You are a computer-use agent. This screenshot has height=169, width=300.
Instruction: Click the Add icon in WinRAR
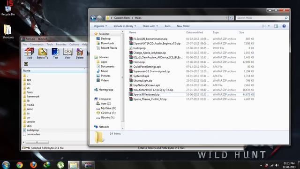30,53
